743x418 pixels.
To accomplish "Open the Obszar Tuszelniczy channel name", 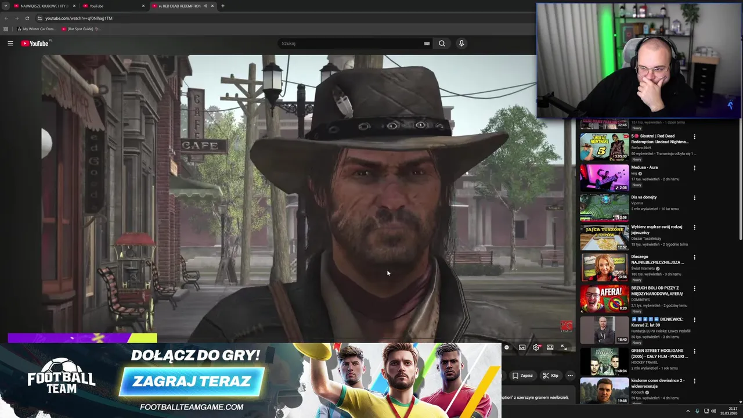I will (x=646, y=239).
